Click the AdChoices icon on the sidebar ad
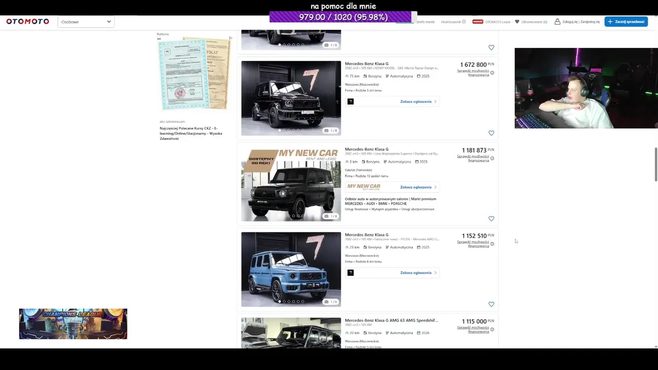 230,38
